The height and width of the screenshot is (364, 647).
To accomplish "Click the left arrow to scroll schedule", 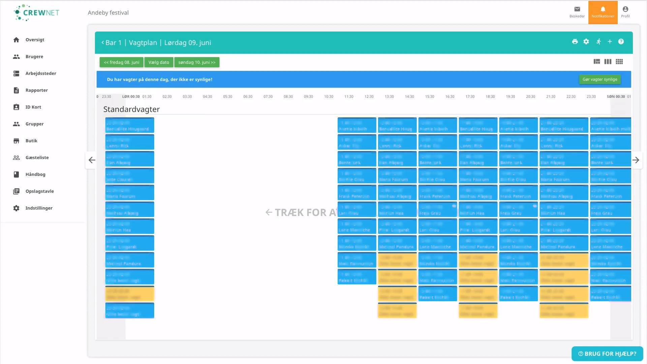I will point(92,160).
